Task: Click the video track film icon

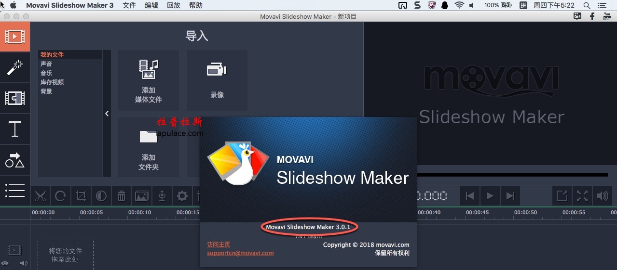Action: pyautogui.click(x=14, y=250)
